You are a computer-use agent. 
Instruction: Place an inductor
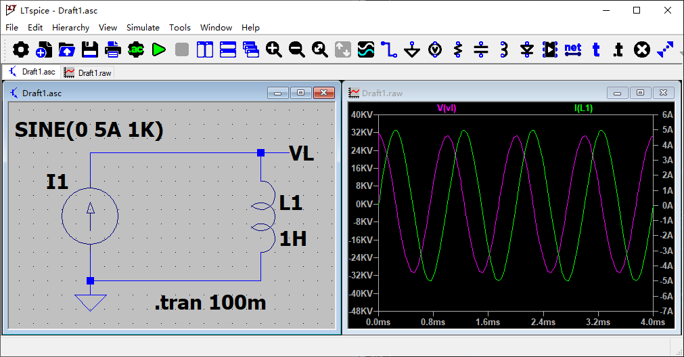pos(504,49)
